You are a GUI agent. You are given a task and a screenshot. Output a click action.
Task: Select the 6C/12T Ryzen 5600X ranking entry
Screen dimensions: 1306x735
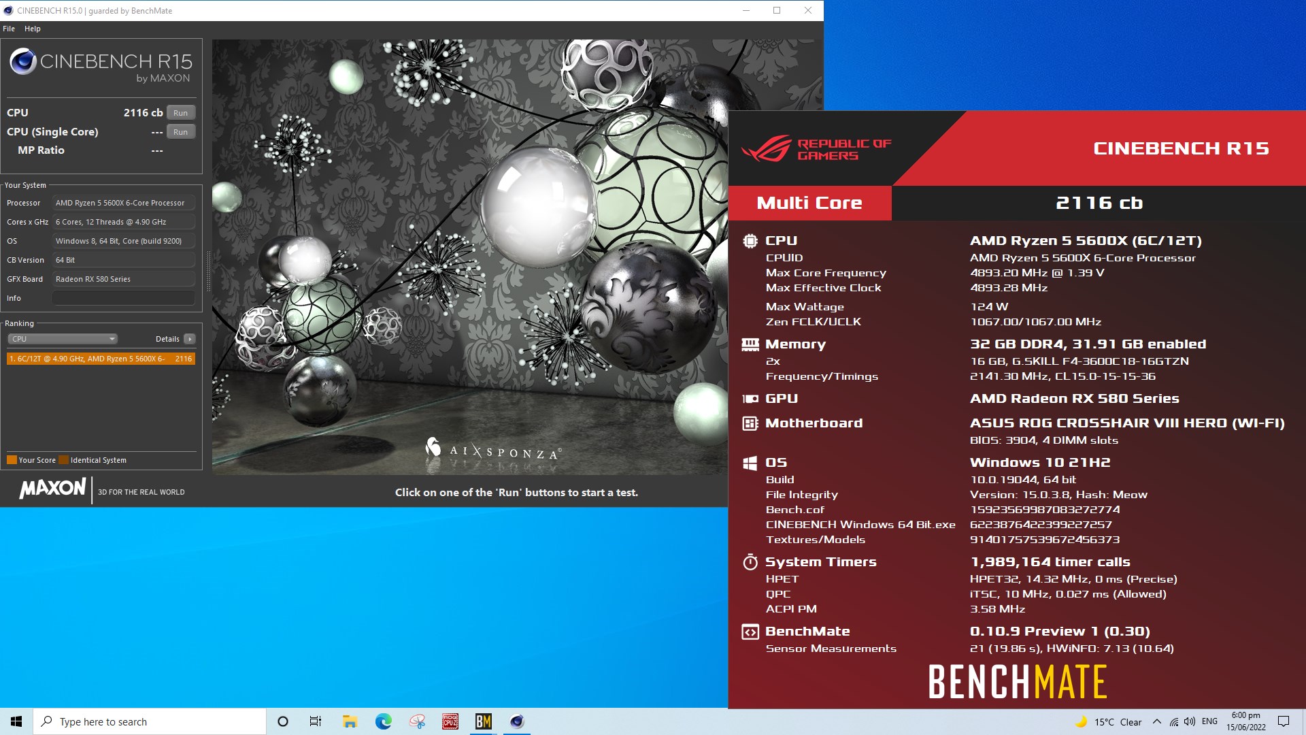101,359
